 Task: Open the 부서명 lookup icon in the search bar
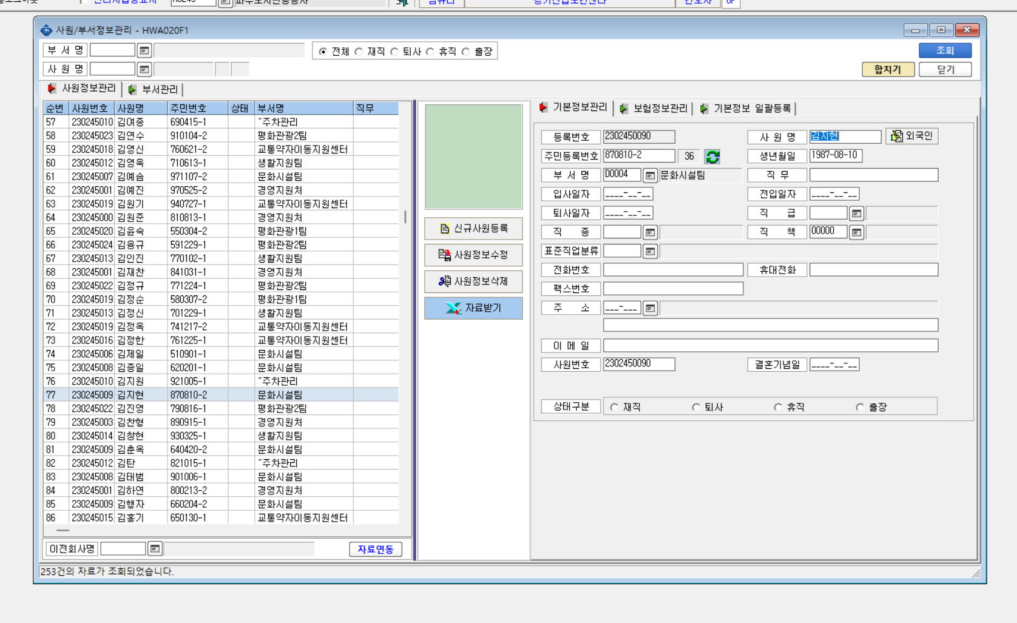tap(144, 50)
